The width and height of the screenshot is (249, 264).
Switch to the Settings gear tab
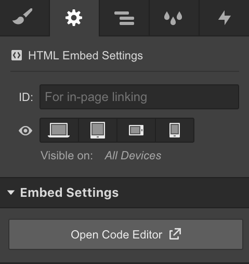pos(74,18)
